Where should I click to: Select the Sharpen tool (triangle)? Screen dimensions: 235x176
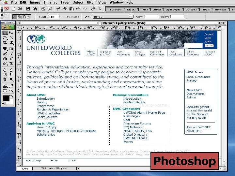(x=11, y=70)
